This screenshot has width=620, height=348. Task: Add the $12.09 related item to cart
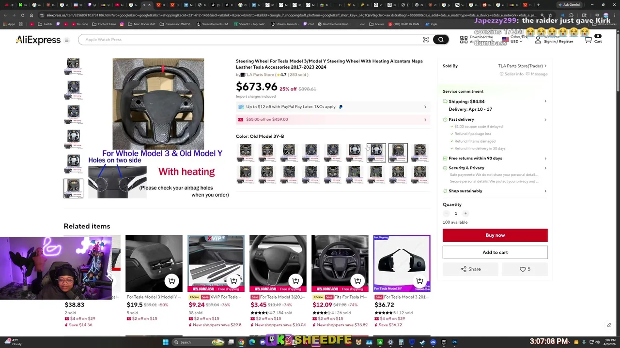357,281
